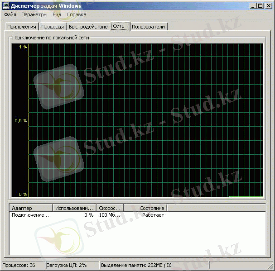The image size is (275, 271).
Task: Switch to the Процессы tab
Action: [53, 27]
